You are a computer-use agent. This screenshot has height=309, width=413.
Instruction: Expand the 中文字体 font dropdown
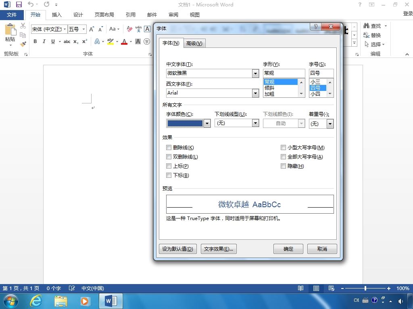pyautogui.click(x=255, y=73)
